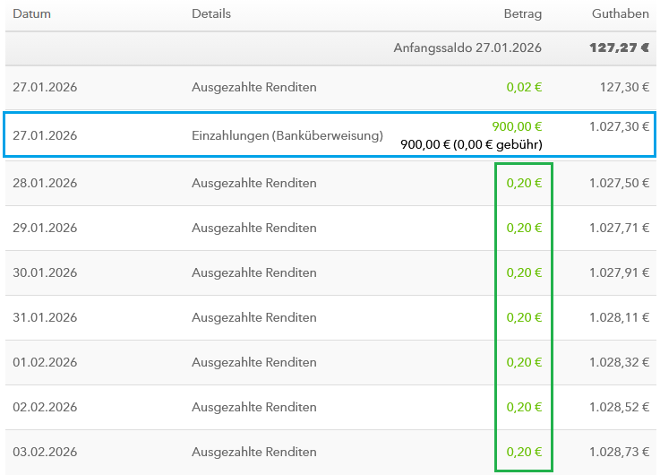Click the 1.028,11 € balance value
The image size is (660, 475).
[x=620, y=318]
